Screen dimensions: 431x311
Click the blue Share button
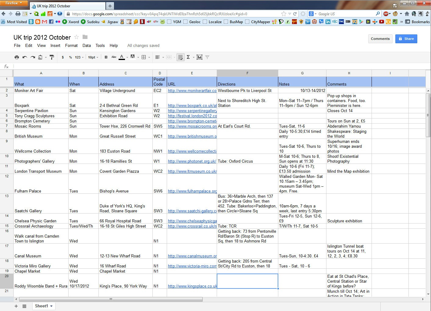[406, 39]
